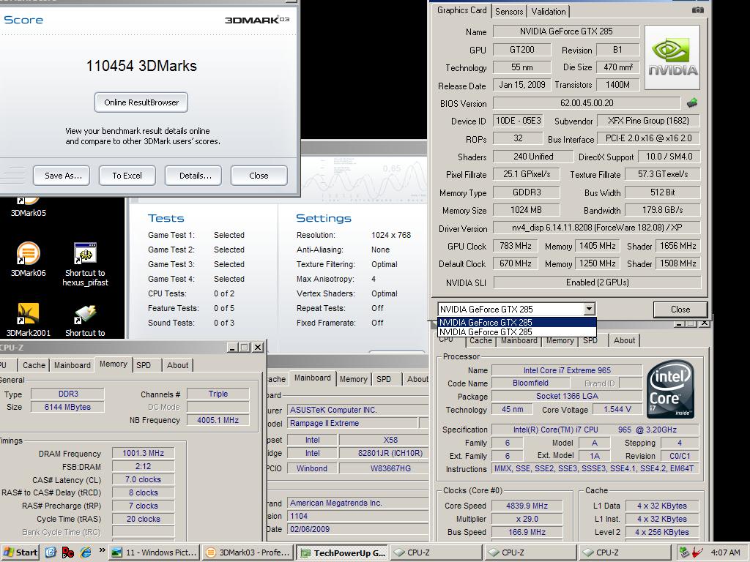
Task: Click the Core Voltage value 1.544 V
Action: (x=617, y=409)
